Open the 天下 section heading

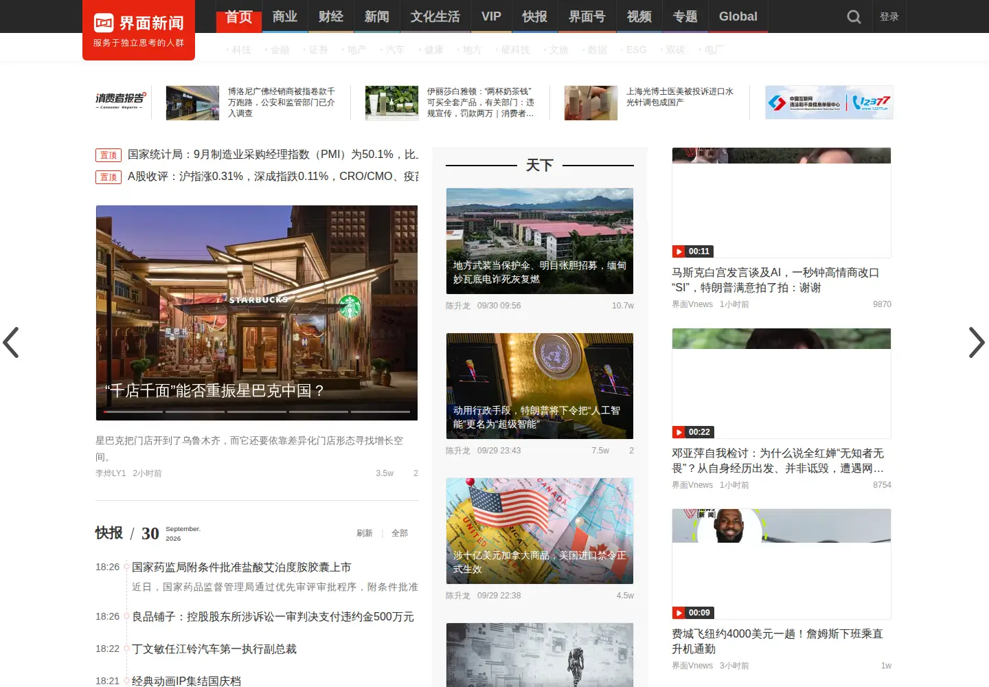[x=540, y=166]
